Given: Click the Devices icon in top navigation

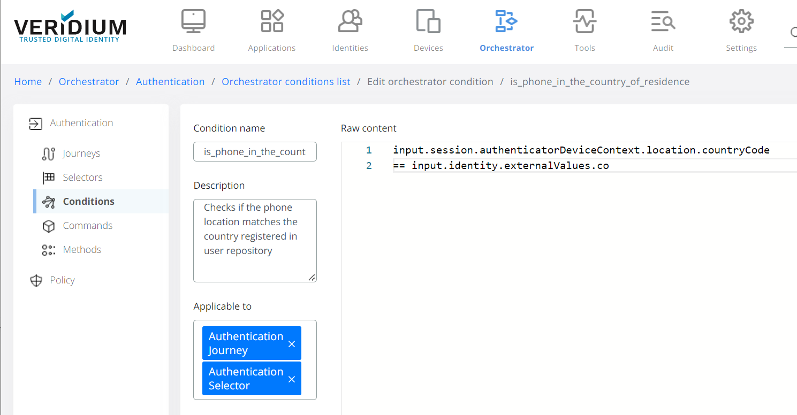Looking at the screenshot, I should 428,22.
